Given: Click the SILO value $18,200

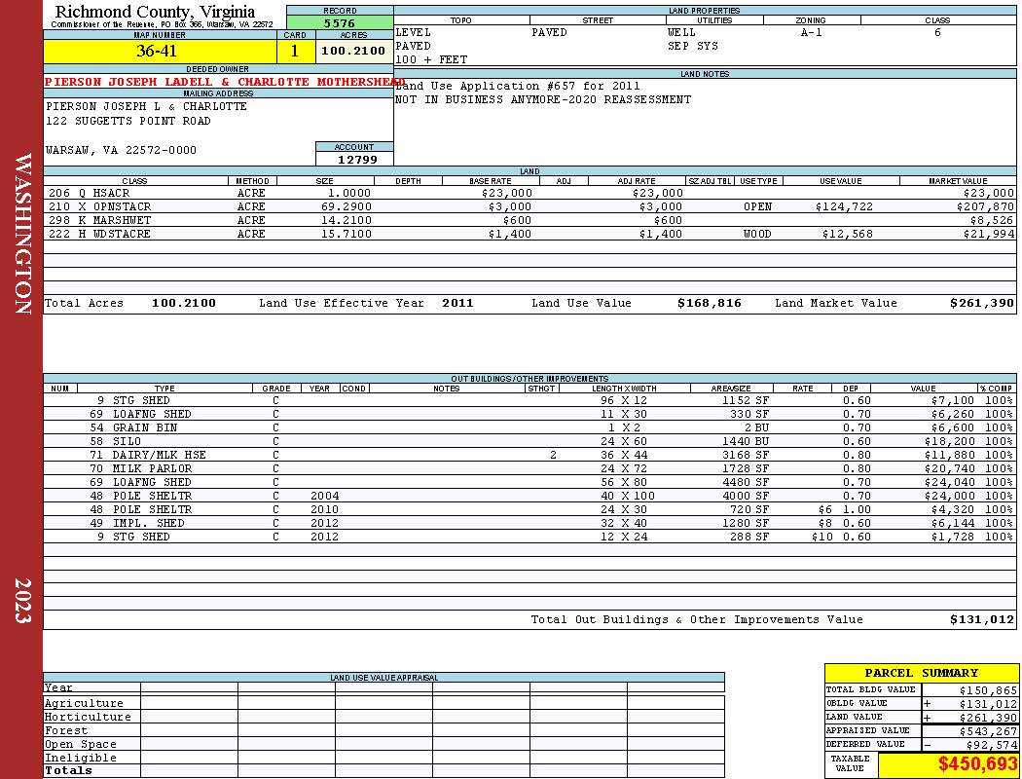Looking at the screenshot, I should tap(949, 441).
